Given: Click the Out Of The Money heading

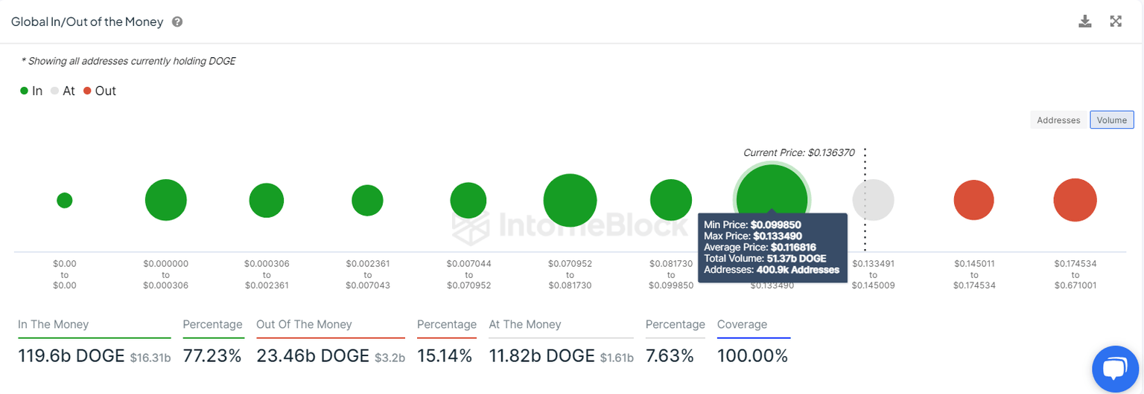Looking at the screenshot, I should (x=304, y=324).
